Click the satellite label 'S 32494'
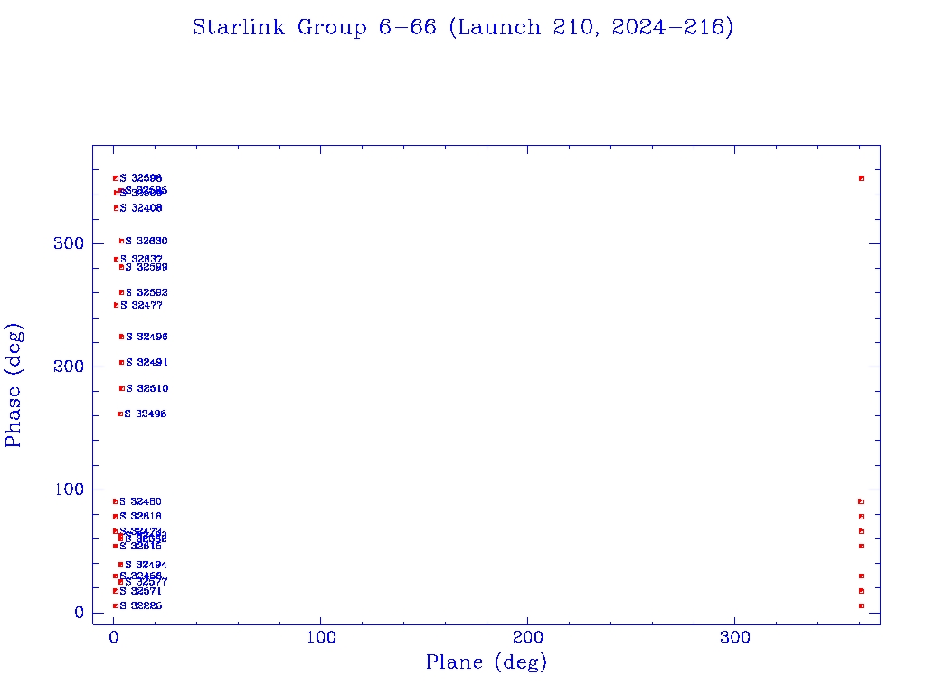Screen dimensions: 926x695 point(146,565)
